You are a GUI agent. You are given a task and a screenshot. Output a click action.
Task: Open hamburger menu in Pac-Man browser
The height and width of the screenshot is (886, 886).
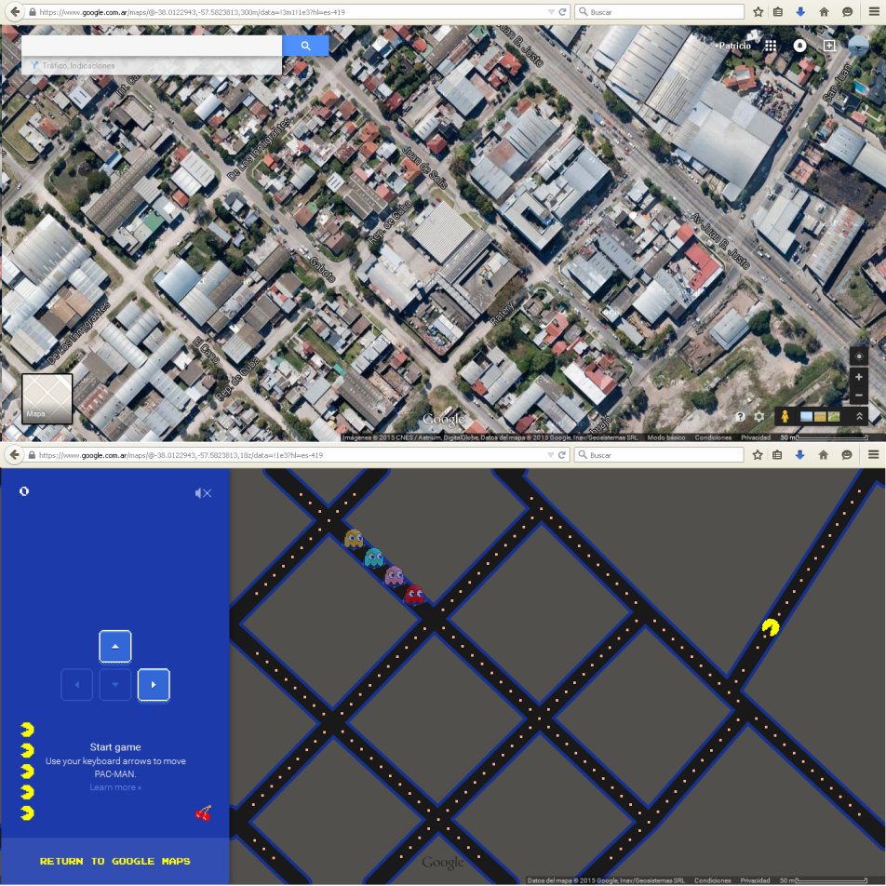[873, 455]
